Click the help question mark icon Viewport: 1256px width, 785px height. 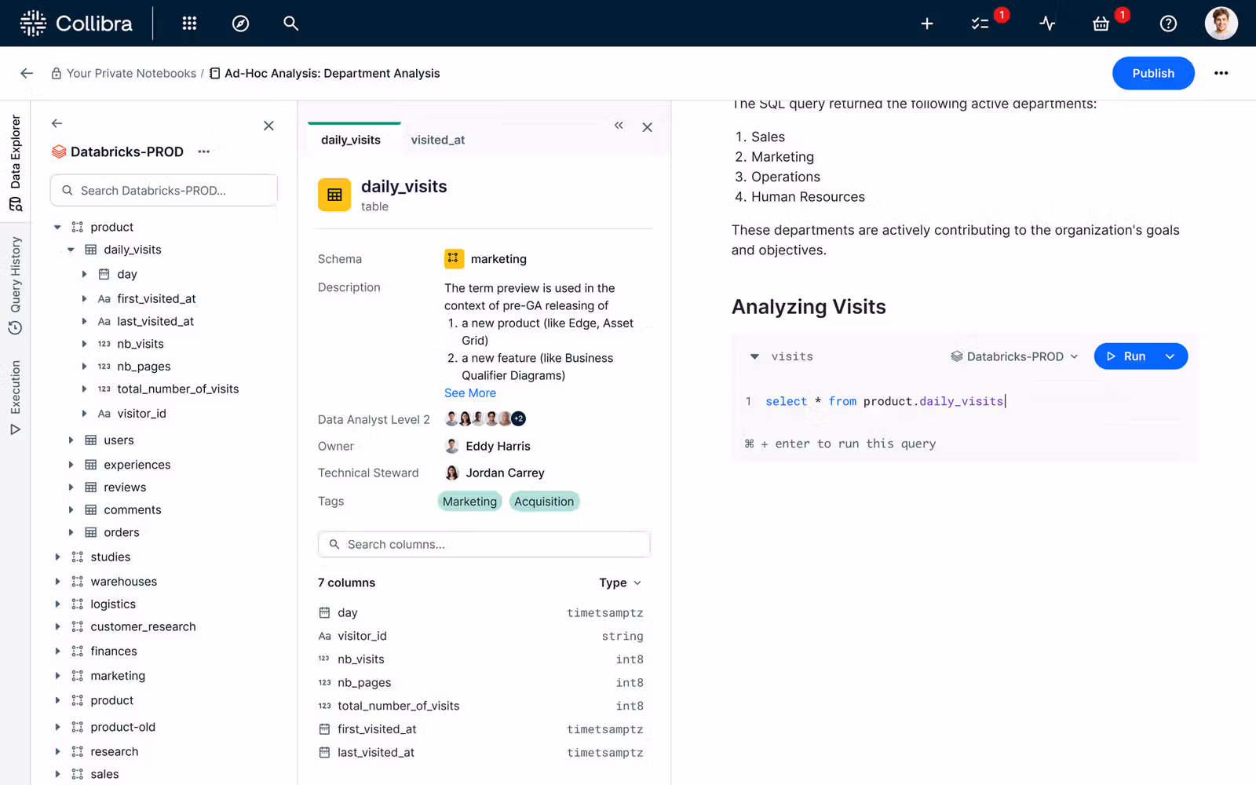pyautogui.click(x=1168, y=23)
